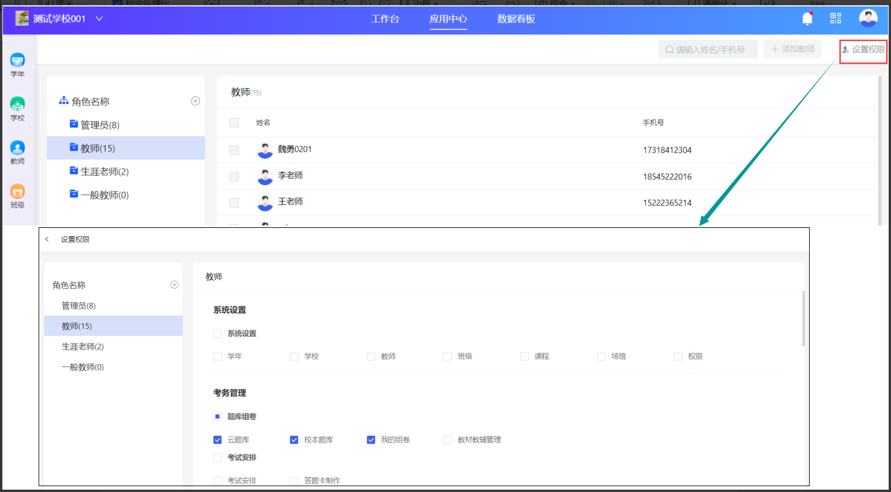The width and height of the screenshot is (891, 492).
Task: Select 教师(15) role in upper tree
Action: coord(126,148)
